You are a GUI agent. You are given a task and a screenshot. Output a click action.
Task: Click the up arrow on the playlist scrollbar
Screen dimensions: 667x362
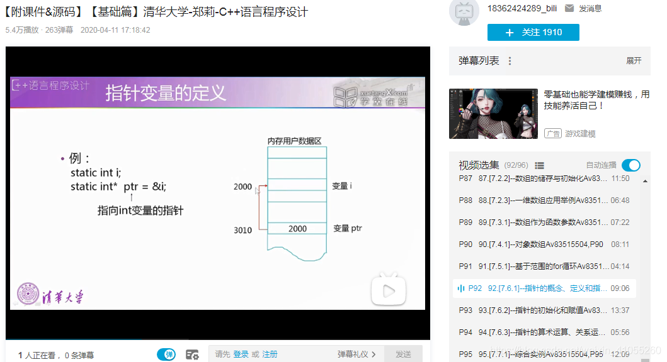pyautogui.click(x=646, y=181)
